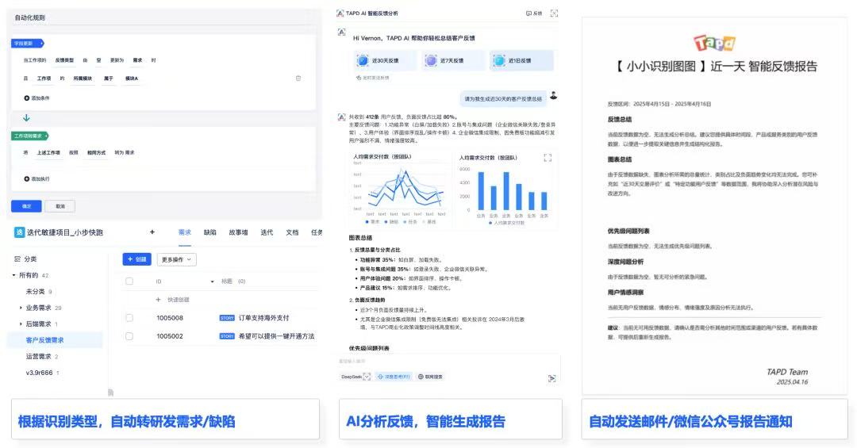
Task: Select 运营需求 in category tree
Action: (x=38, y=356)
